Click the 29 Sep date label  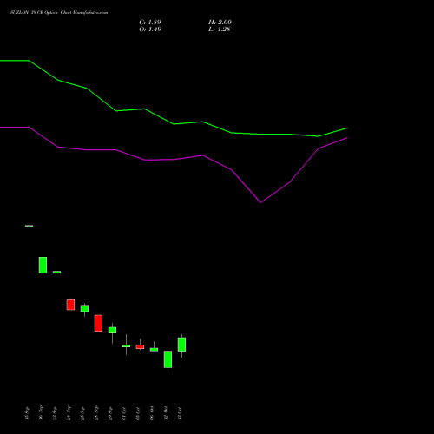click(x=110, y=413)
